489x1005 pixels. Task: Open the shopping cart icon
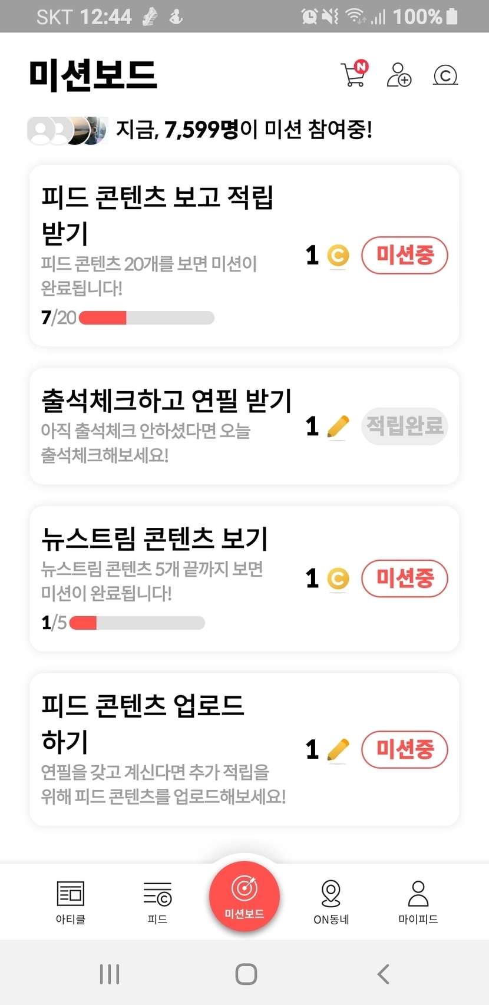[353, 75]
